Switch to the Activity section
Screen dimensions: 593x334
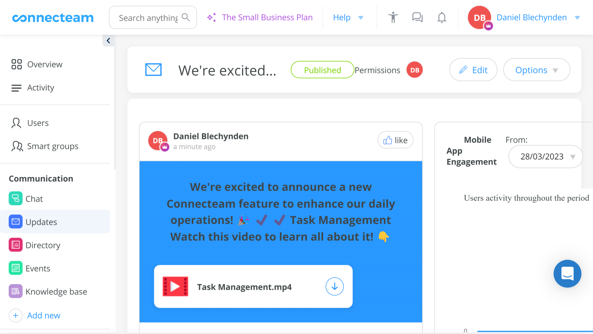tap(41, 88)
